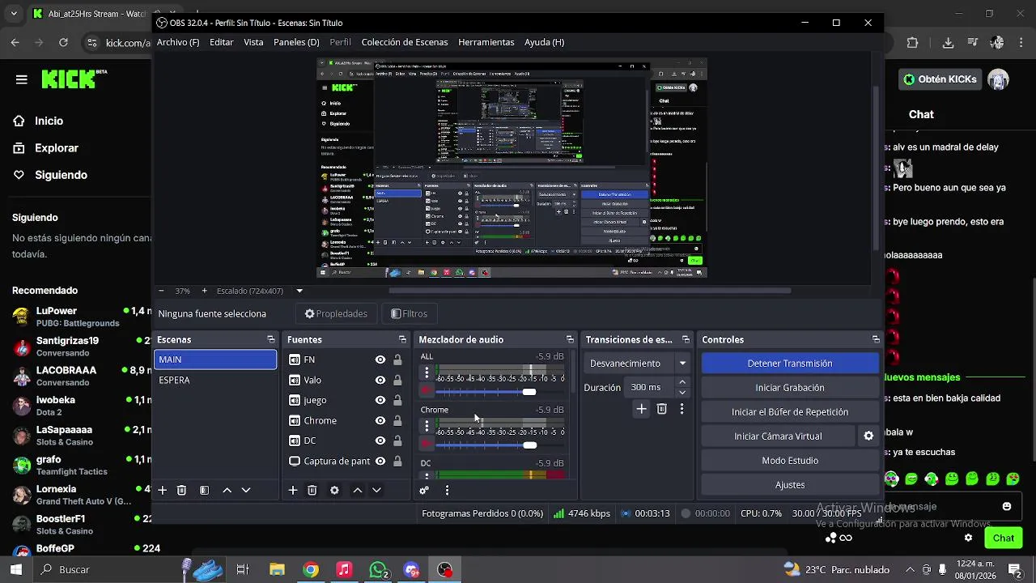This screenshot has width=1036, height=583.
Task: Undock the Mezclador de audio panel
Action: 570,339
